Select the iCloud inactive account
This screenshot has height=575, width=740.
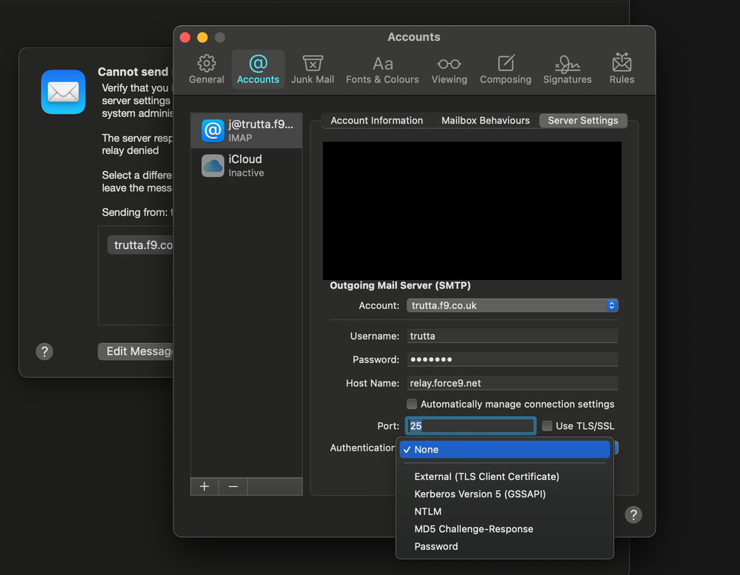(246, 165)
